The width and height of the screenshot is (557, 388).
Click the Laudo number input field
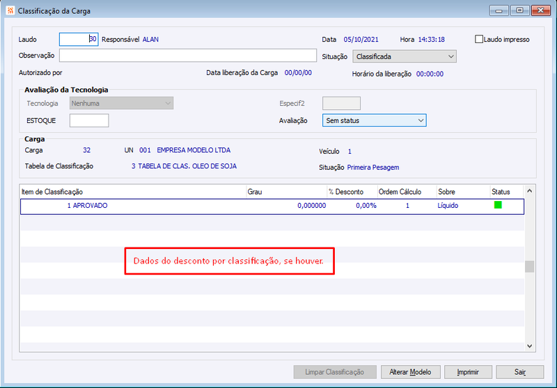[x=79, y=40]
